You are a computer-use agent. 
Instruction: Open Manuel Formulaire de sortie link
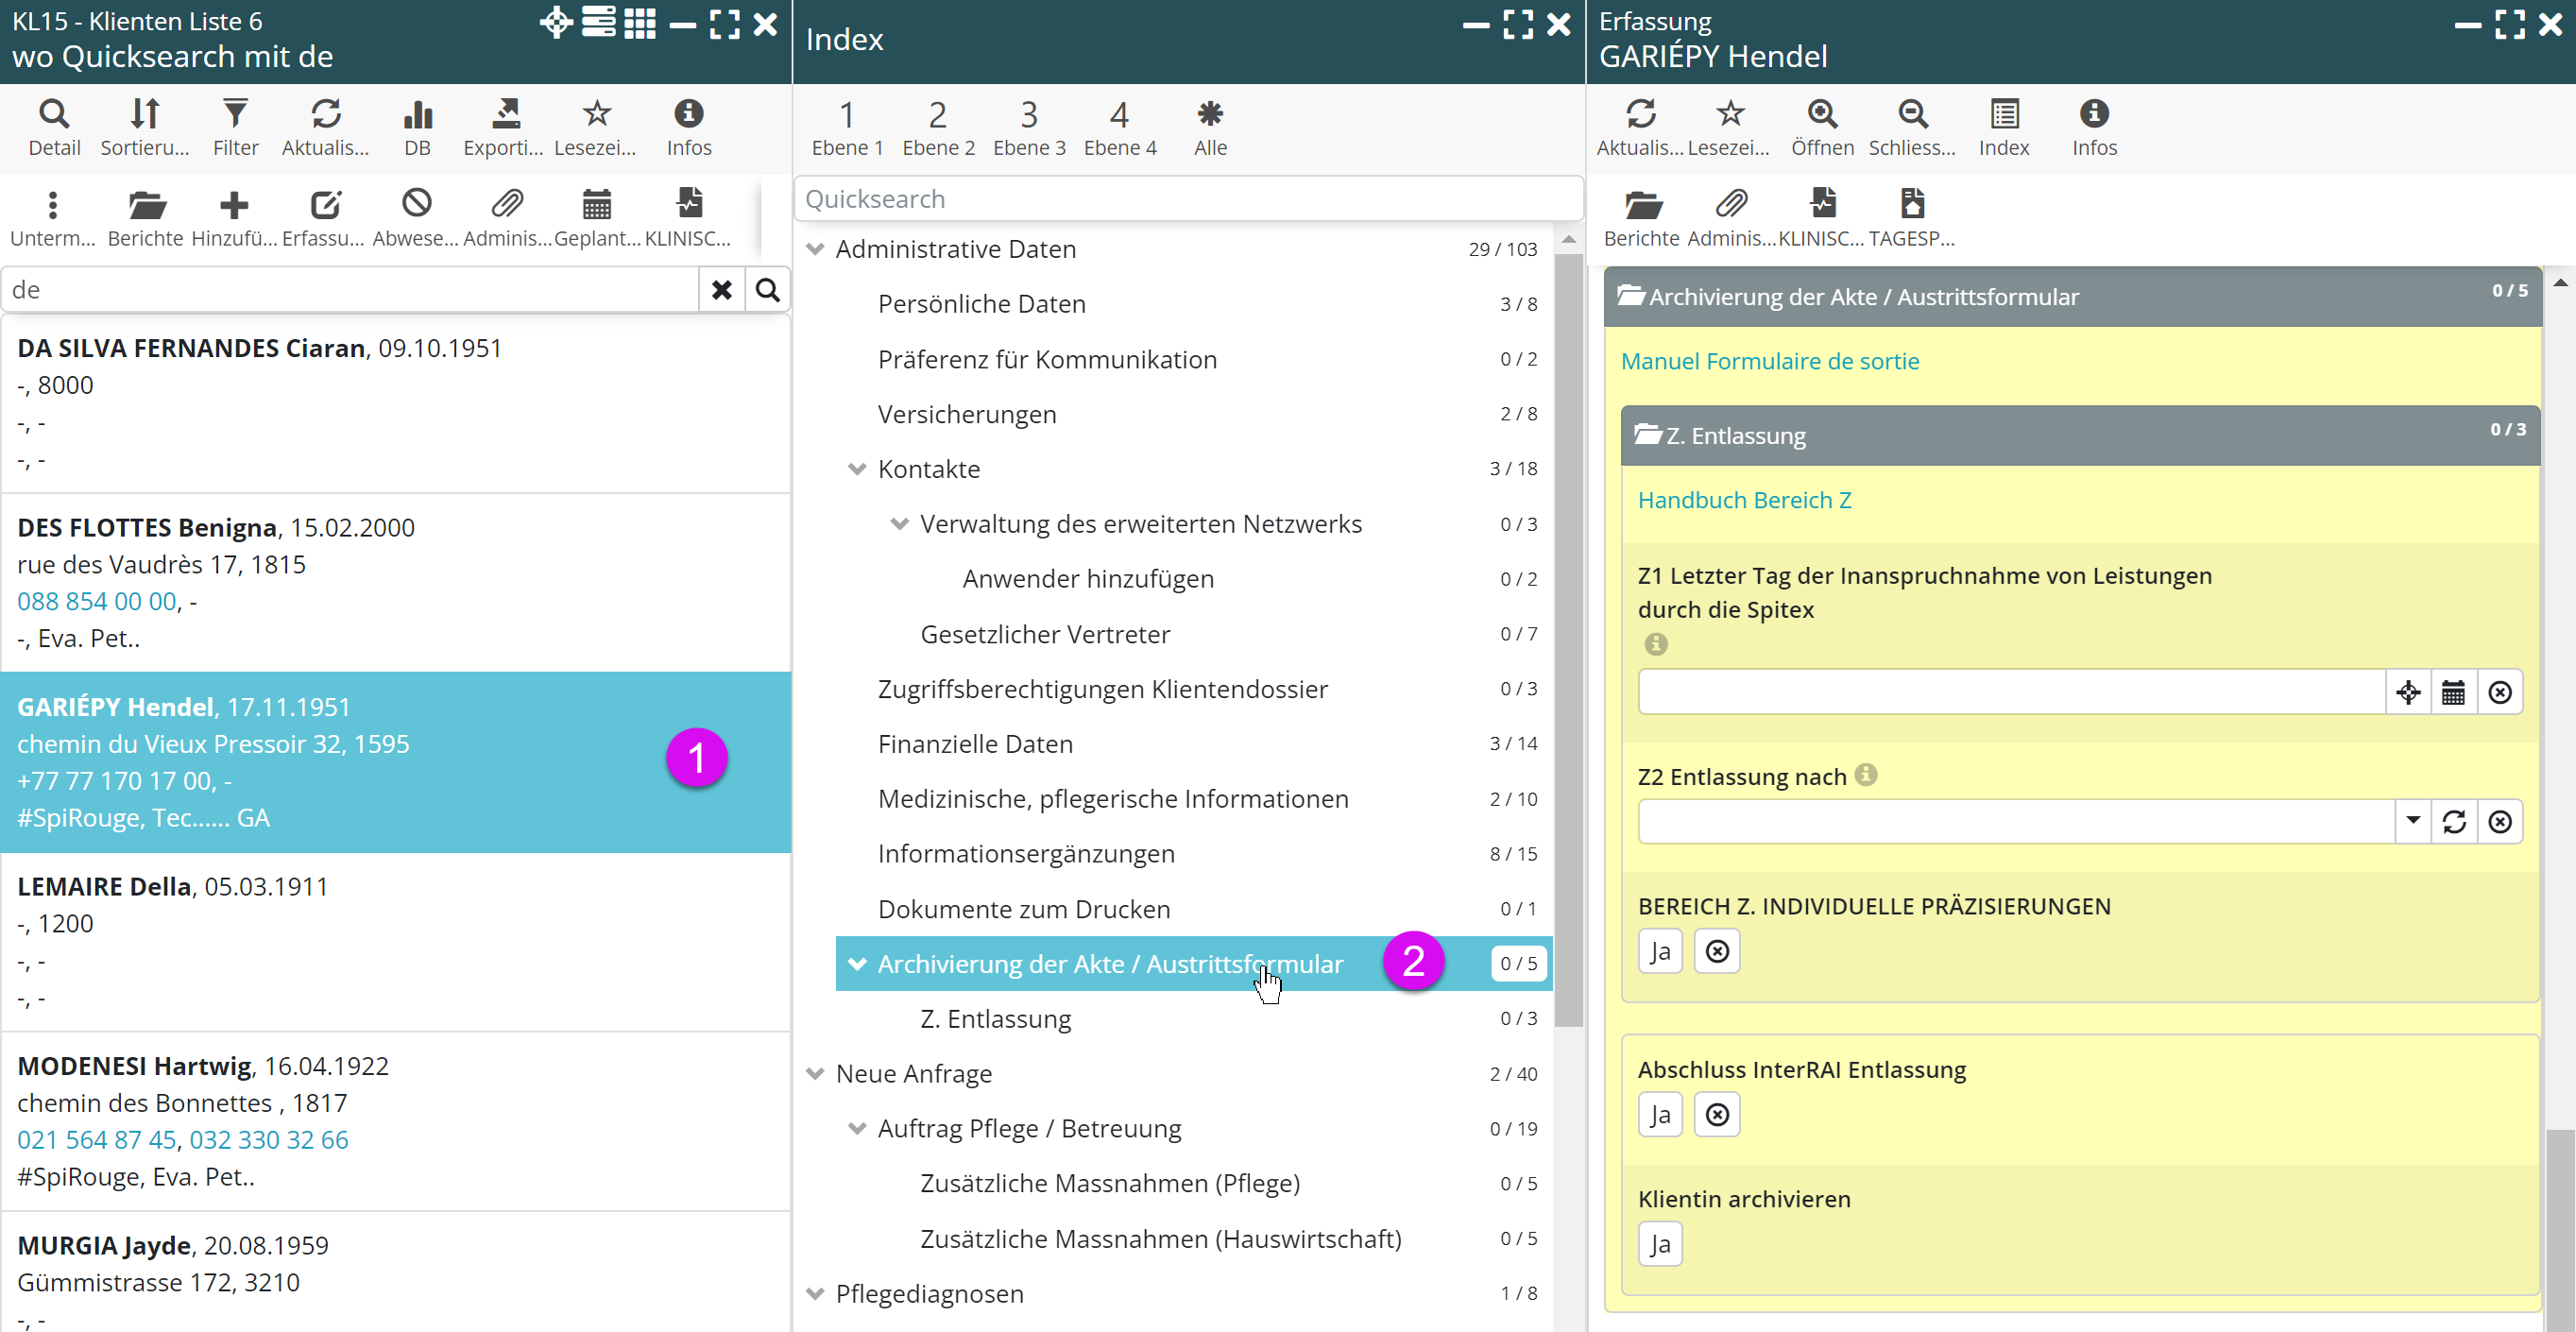click(1769, 361)
